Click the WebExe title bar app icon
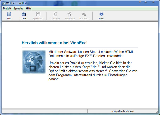The width and height of the screenshot is (160, 115). [3, 3]
